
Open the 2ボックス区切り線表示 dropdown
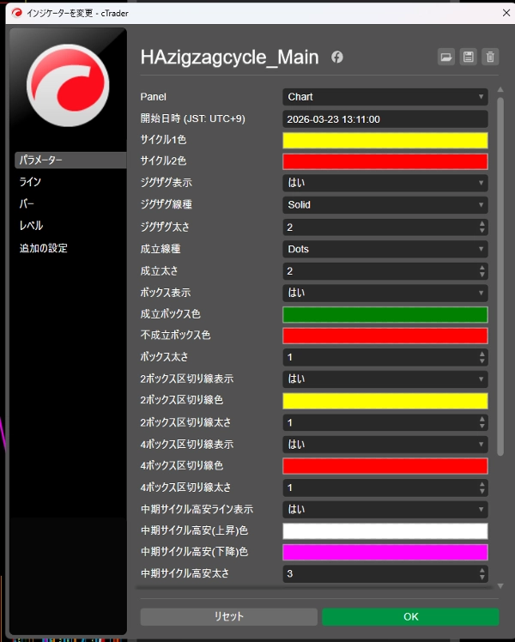[x=385, y=379]
